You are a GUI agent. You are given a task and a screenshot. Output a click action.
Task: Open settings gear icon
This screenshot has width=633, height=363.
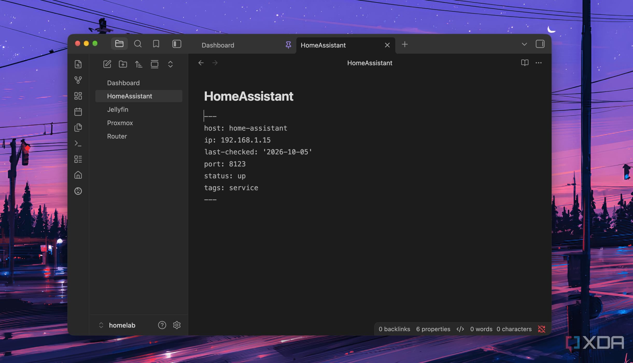point(177,325)
